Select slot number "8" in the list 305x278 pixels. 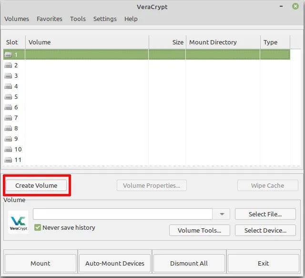coord(16,128)
